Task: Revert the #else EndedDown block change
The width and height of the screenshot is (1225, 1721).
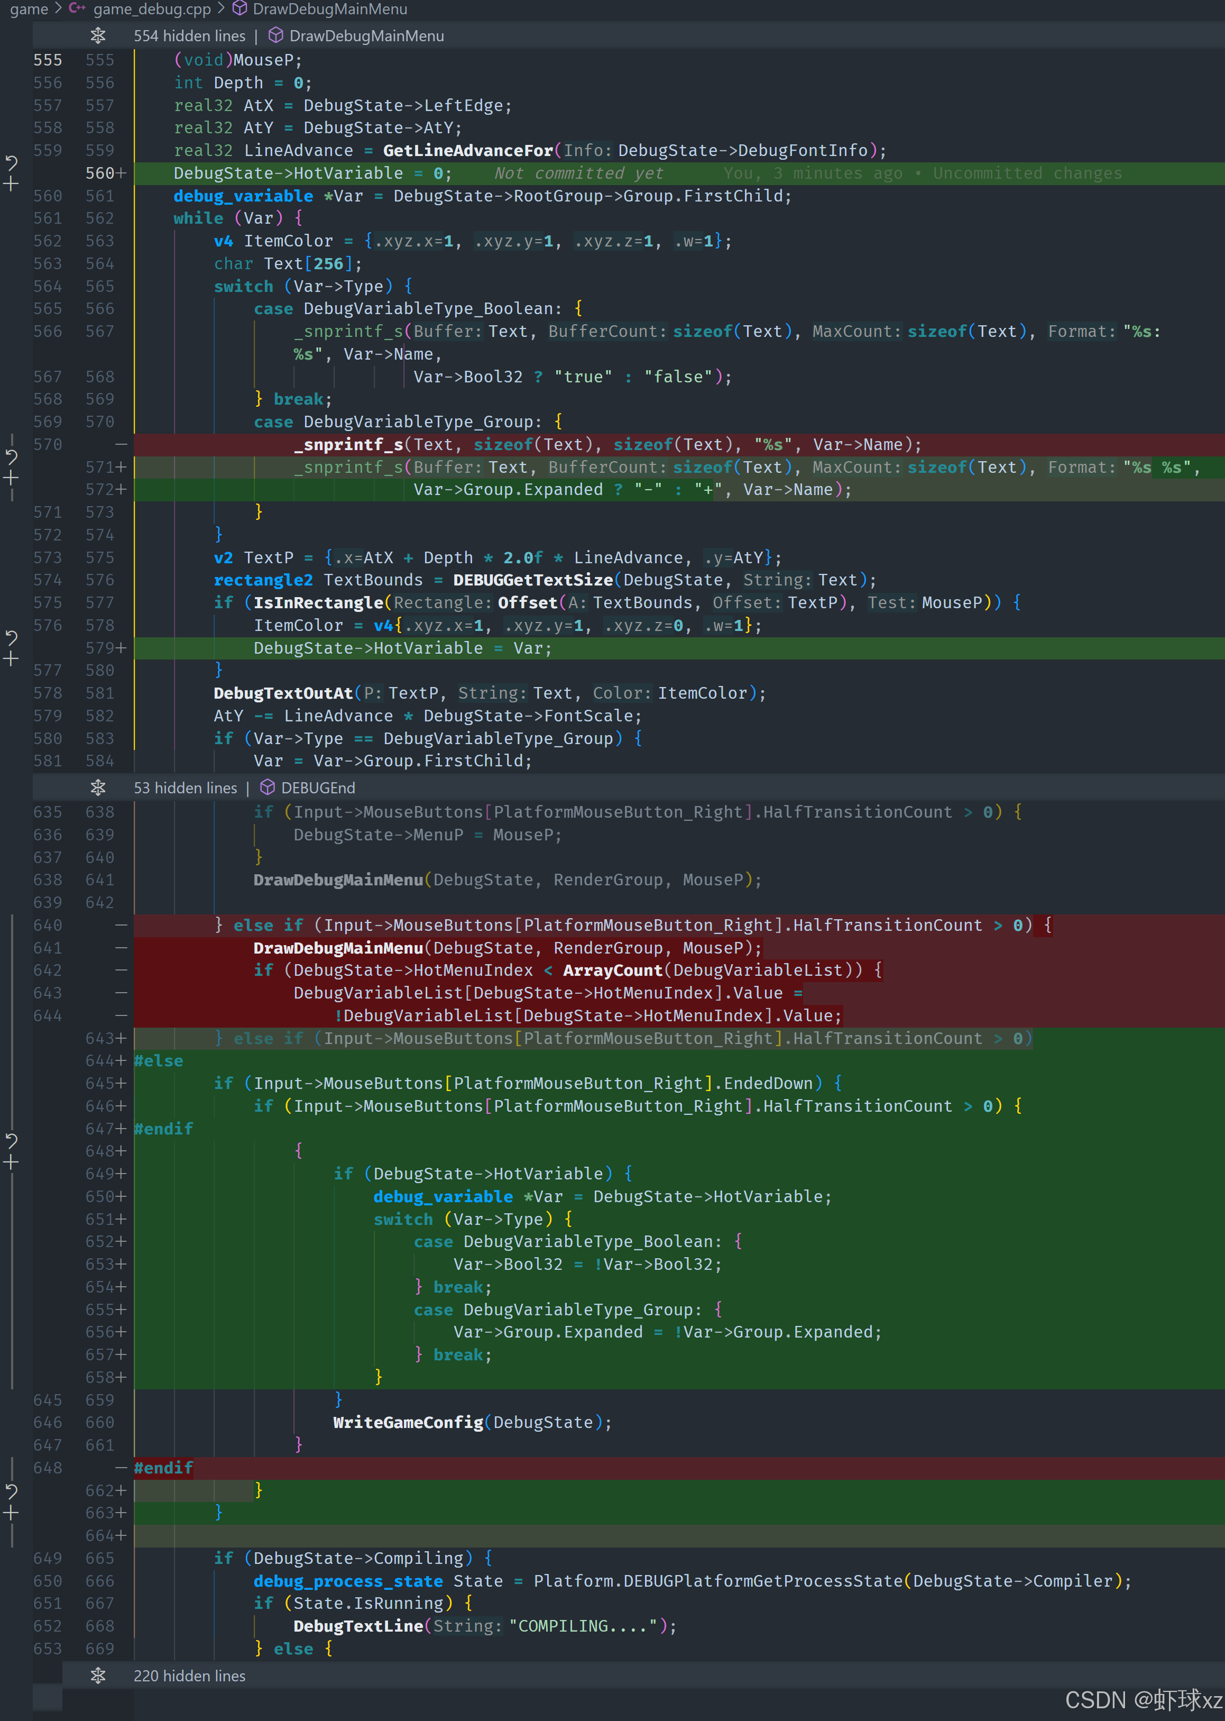Action: tap(11, 1140)
